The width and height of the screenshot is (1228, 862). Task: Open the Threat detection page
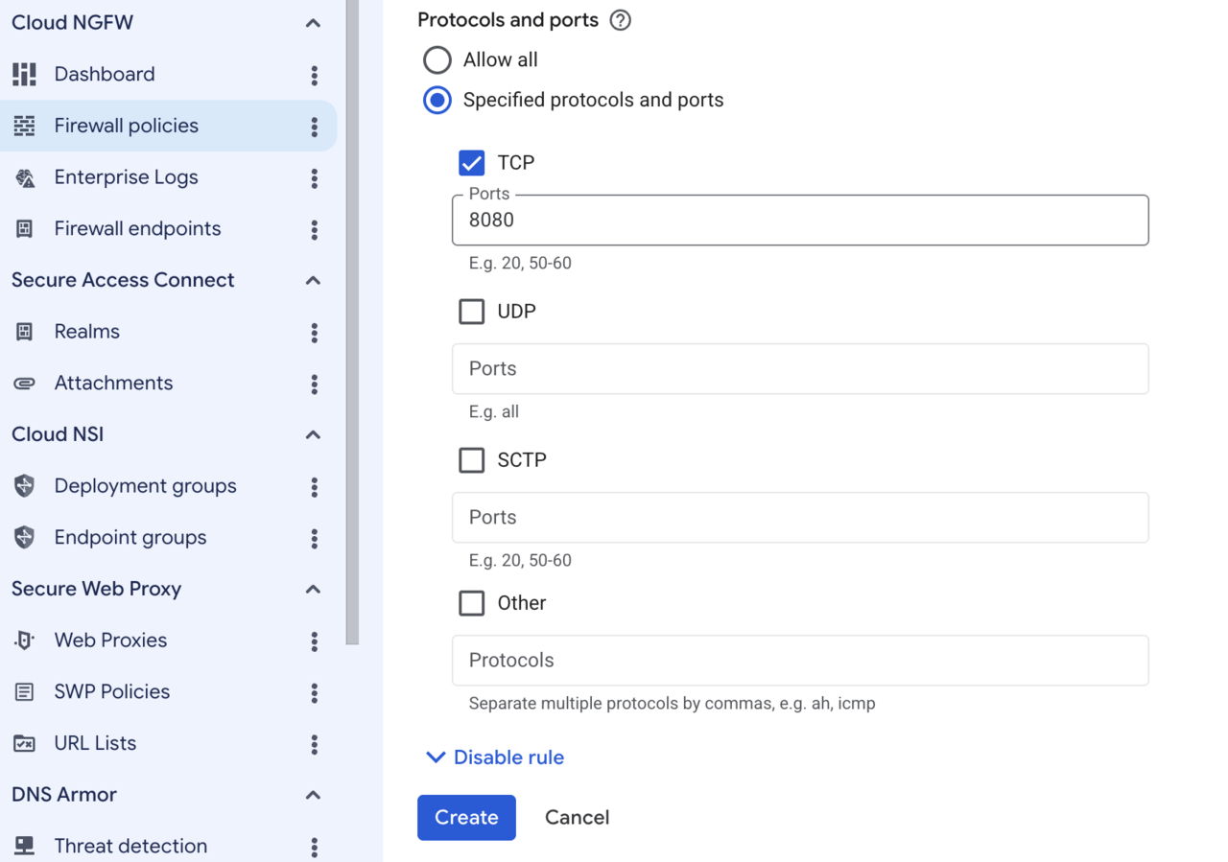[x=130, y=847]
